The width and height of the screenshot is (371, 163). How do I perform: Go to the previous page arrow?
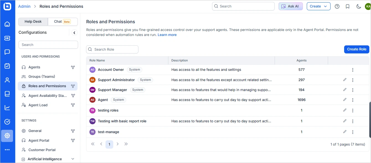[101, 144]
